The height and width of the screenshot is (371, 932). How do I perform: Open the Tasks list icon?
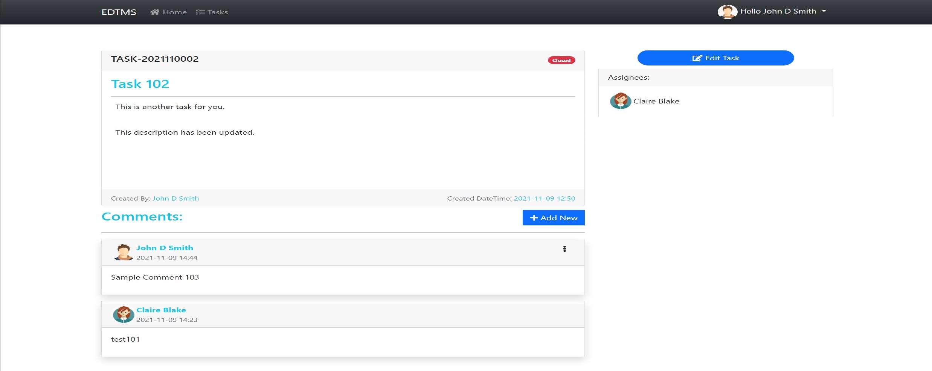pos(200,12)
